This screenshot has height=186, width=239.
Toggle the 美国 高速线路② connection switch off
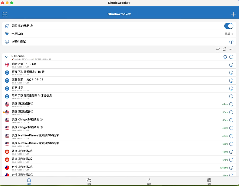(229, 26)
